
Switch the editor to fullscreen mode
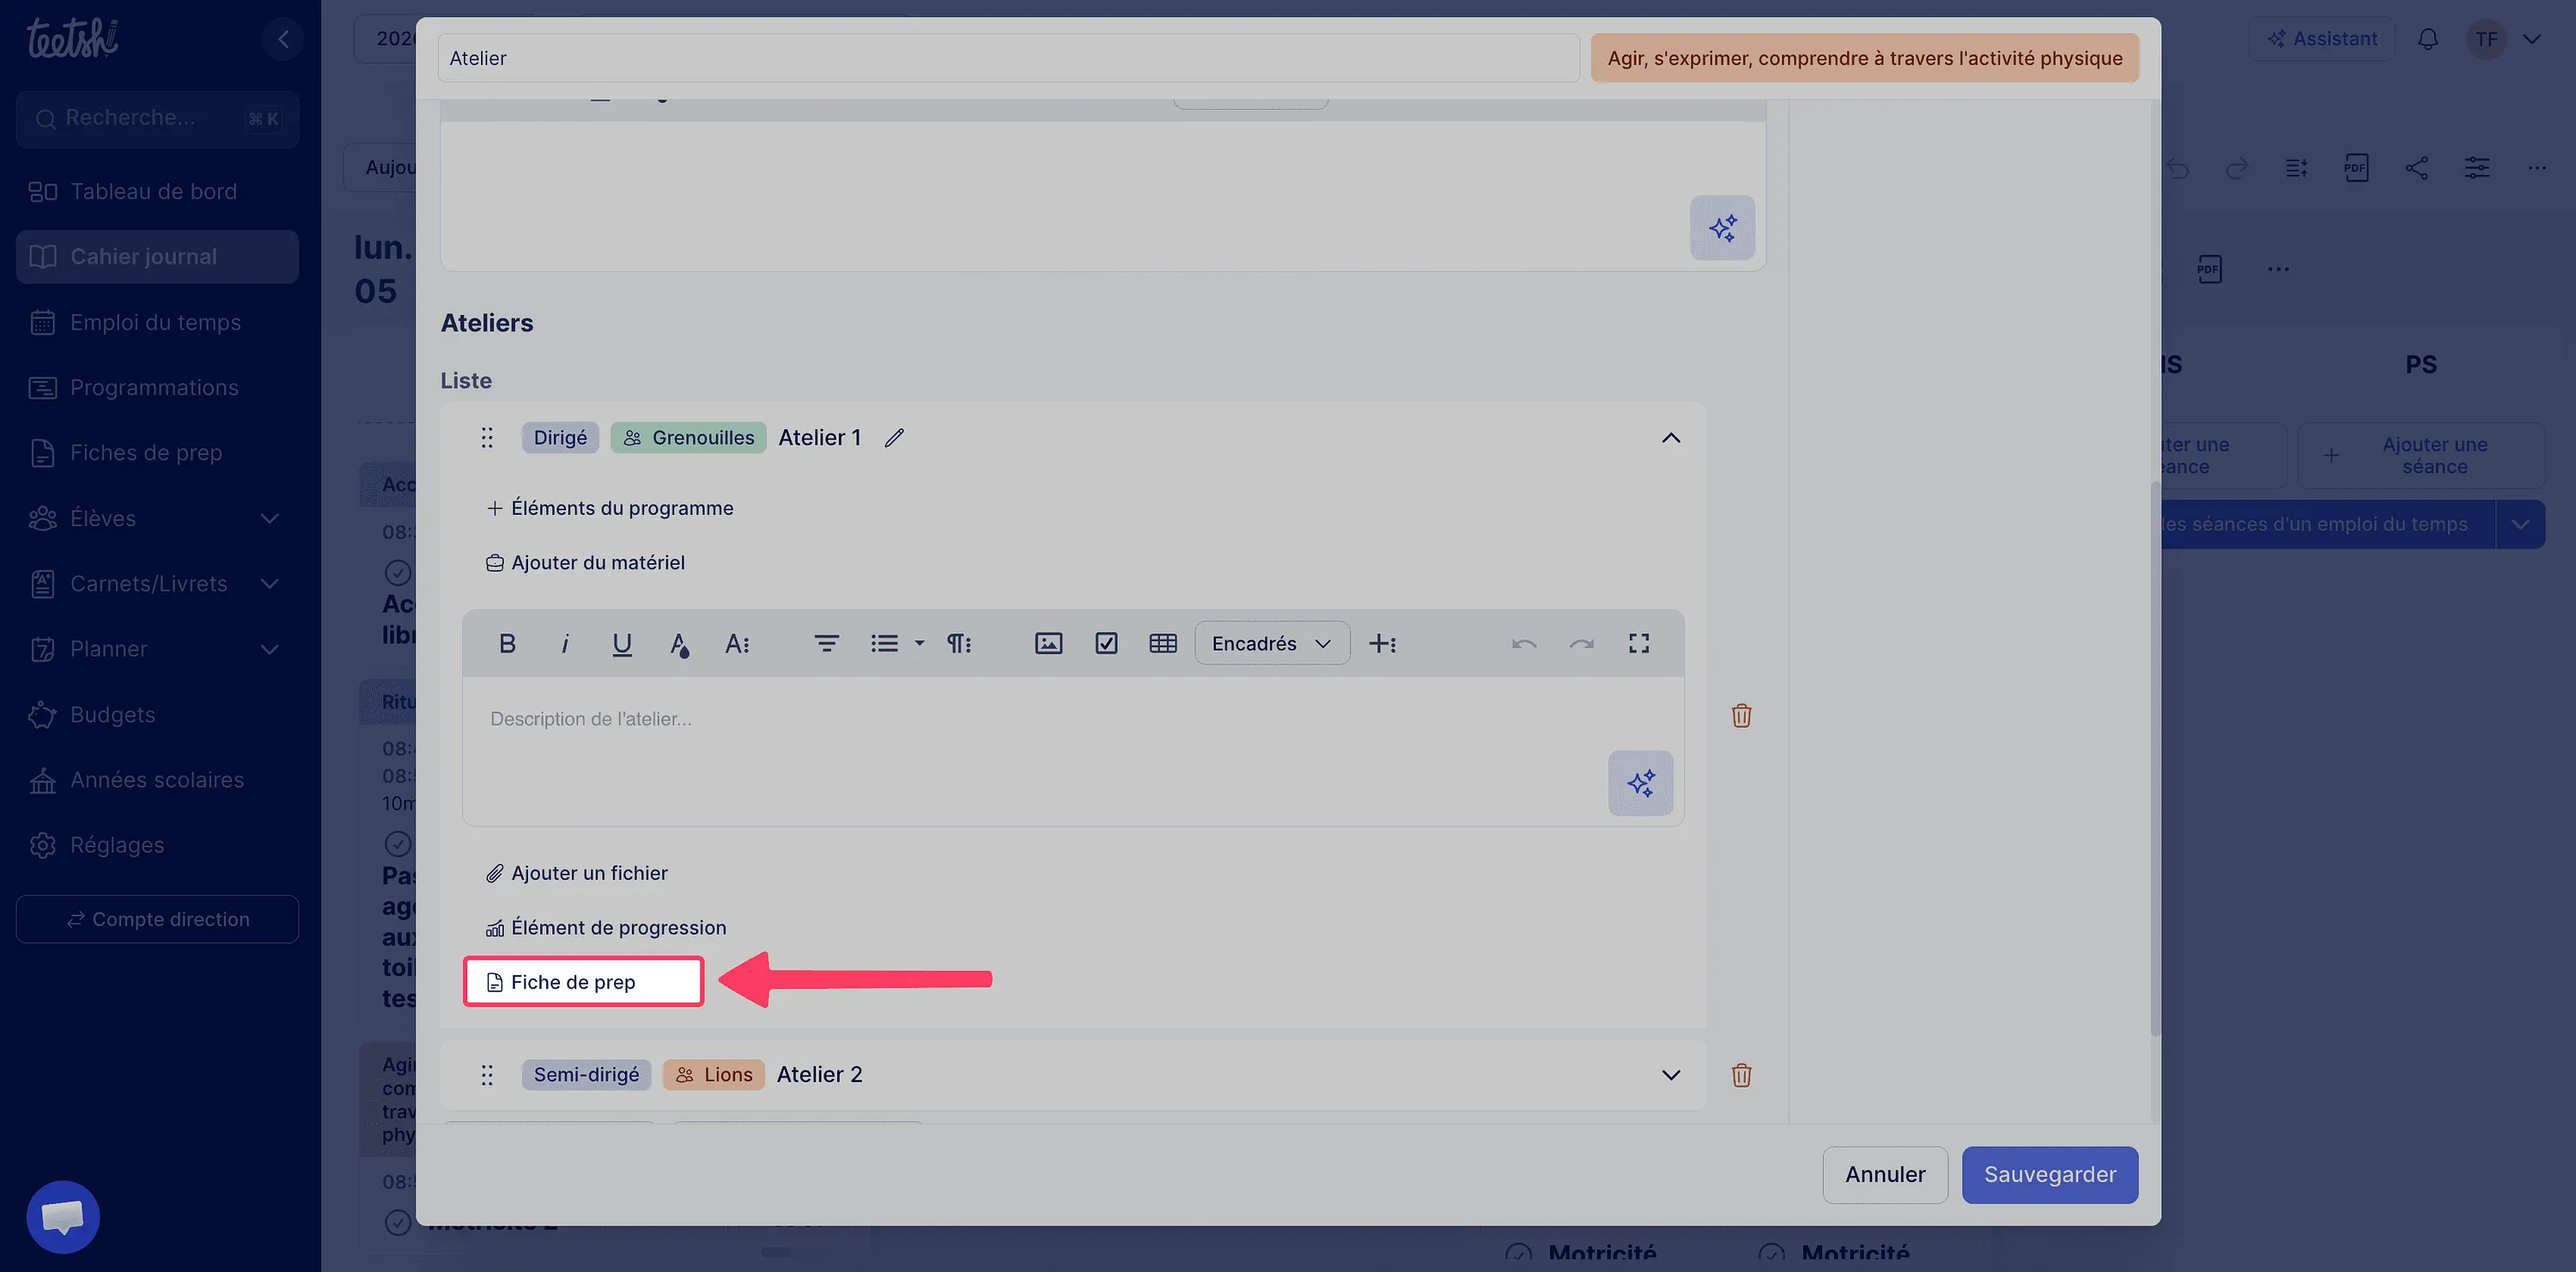(1638, 644)
